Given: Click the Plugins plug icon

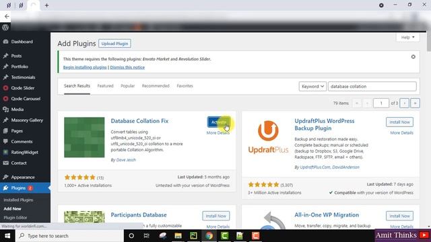Looking at the screenshot, I should point(5,188).
